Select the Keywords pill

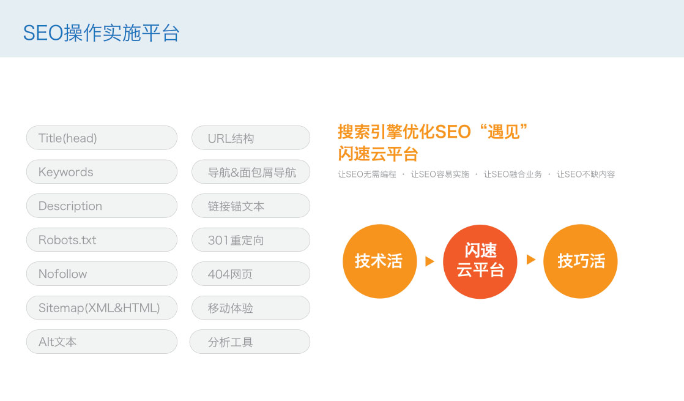click(102, 172)
